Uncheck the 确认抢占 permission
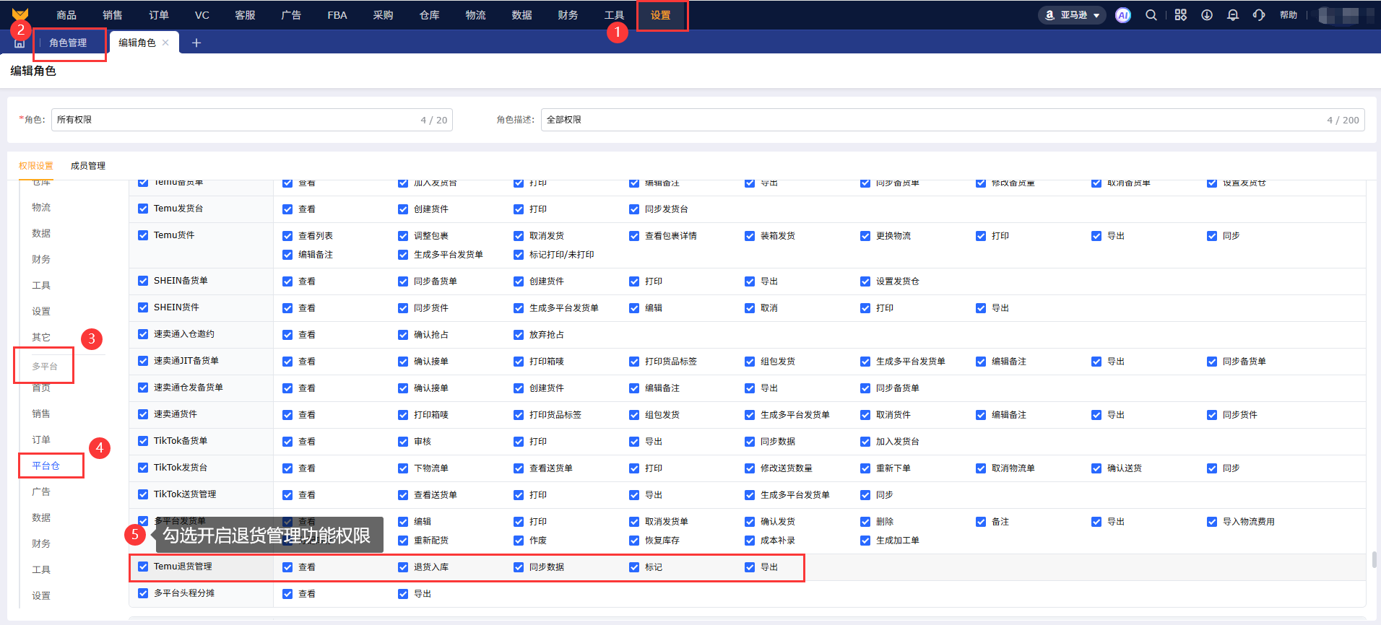This screenshot has width=1381, height=625. point(403,335)
